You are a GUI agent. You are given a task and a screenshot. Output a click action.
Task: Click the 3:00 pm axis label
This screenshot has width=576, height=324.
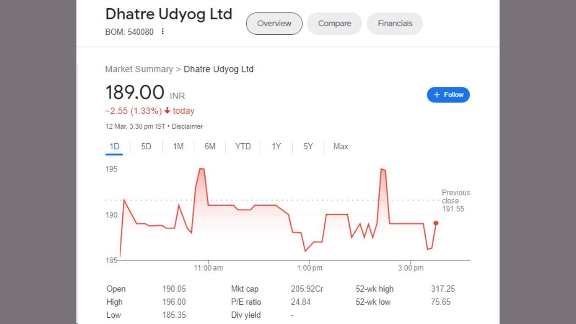(411, 268)
